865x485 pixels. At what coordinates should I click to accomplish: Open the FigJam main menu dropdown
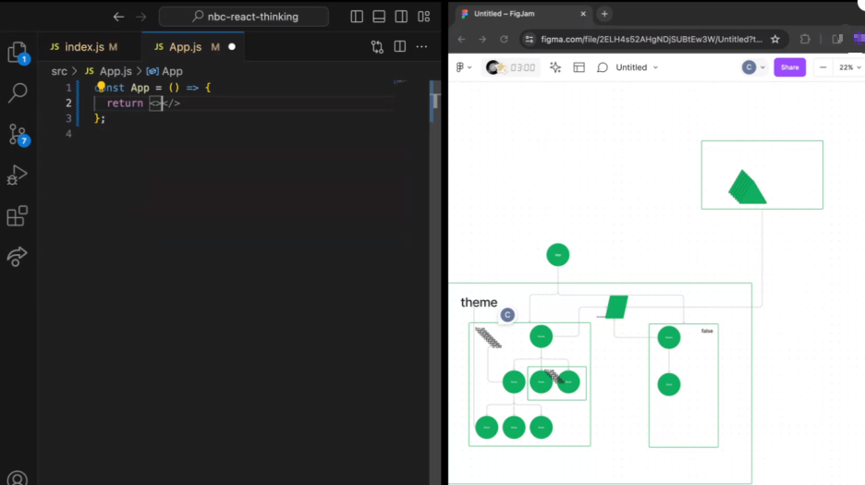click(x=464, y=67)
